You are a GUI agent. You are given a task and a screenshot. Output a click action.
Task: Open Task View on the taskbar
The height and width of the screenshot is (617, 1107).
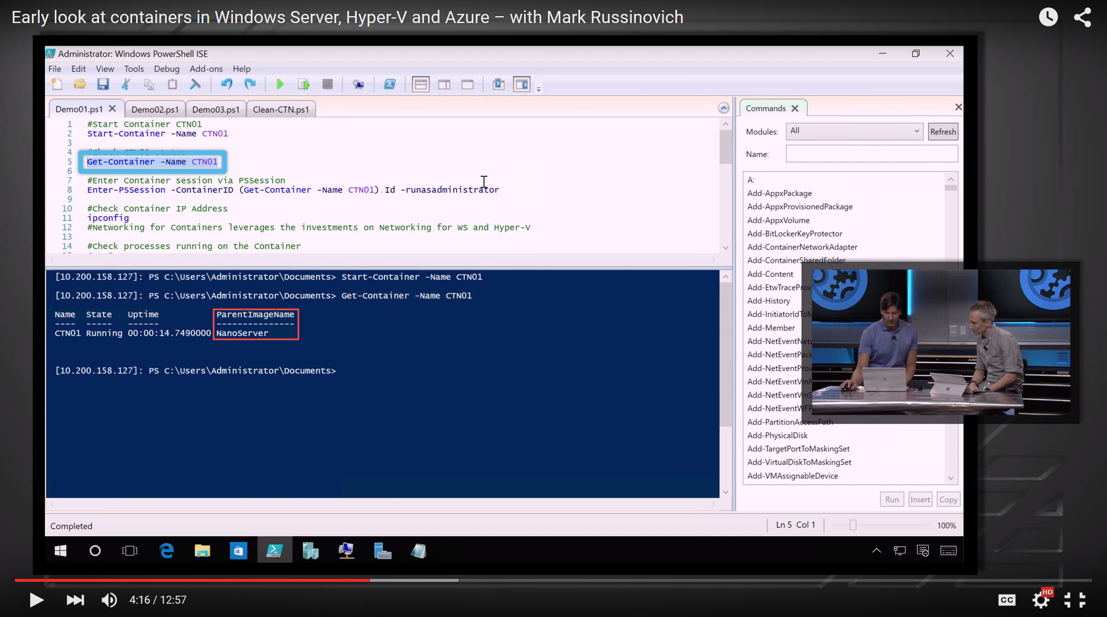point(130,551)
